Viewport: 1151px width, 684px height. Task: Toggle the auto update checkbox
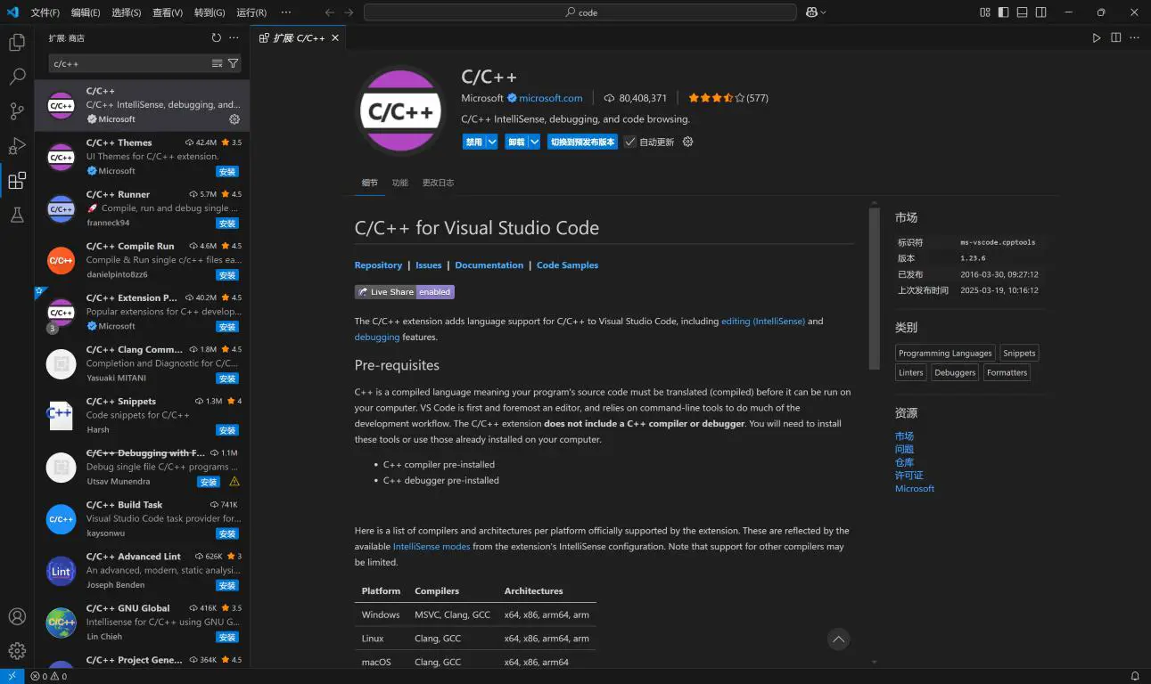pyautogui.click(x=629, y=142)
